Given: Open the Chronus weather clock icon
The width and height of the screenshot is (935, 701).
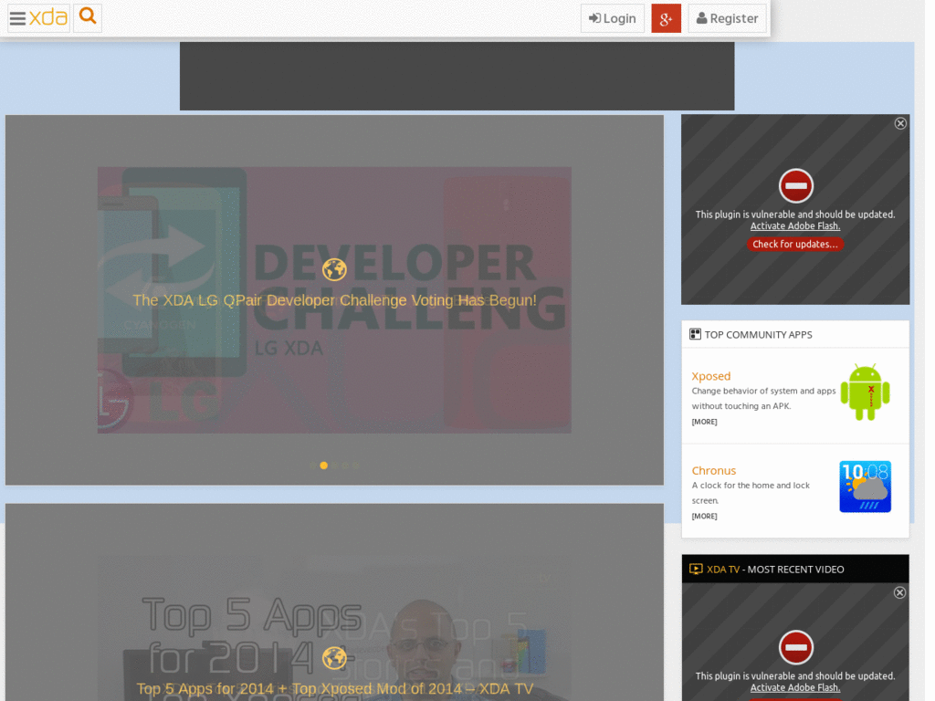Looking at the screenshot, I should pyautogui.click(x=865, y=487).
